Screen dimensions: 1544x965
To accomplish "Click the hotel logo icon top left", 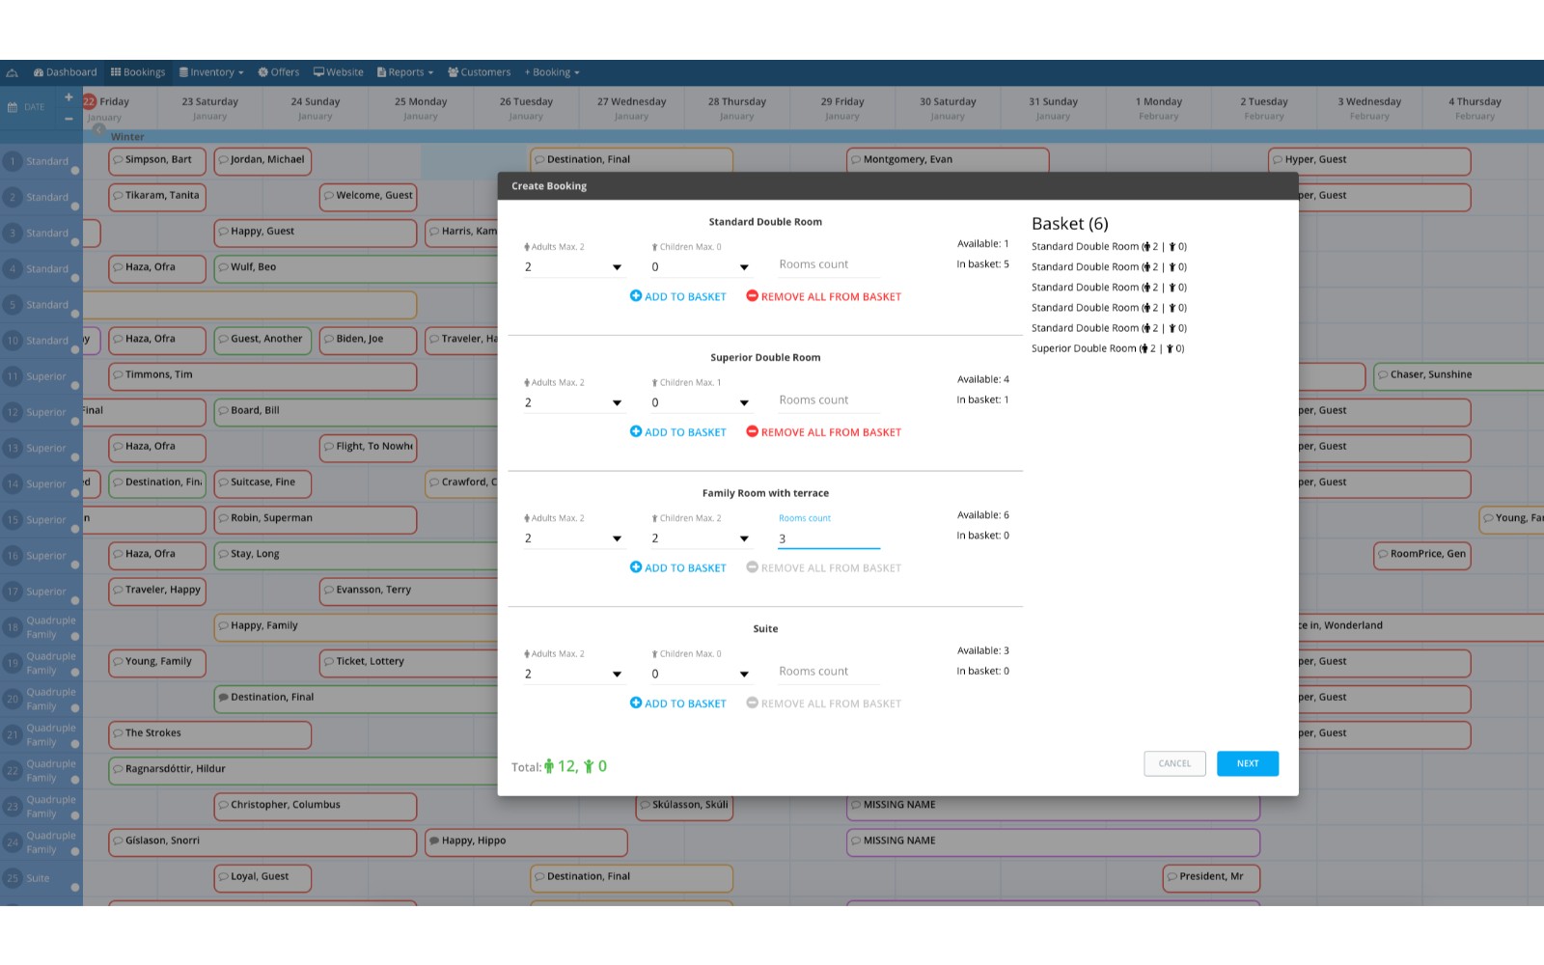I will point(13,71).
